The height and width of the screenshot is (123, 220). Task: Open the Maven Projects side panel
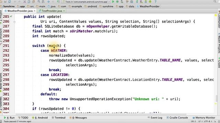[219, 43]
